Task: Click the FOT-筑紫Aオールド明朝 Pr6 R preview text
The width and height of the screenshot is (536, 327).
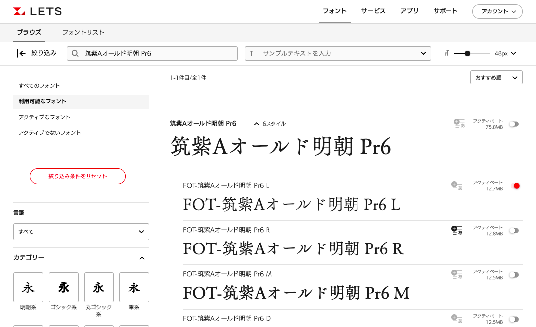Action: [x=294, y=249]
